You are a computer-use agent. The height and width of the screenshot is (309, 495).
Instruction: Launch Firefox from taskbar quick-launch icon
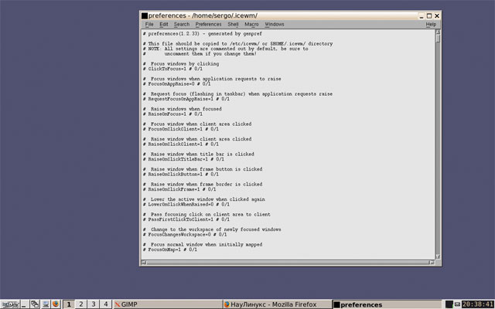[x=56, y=304]
